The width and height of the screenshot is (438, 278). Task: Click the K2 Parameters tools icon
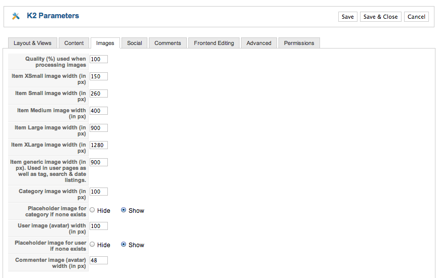click(16, 16)
